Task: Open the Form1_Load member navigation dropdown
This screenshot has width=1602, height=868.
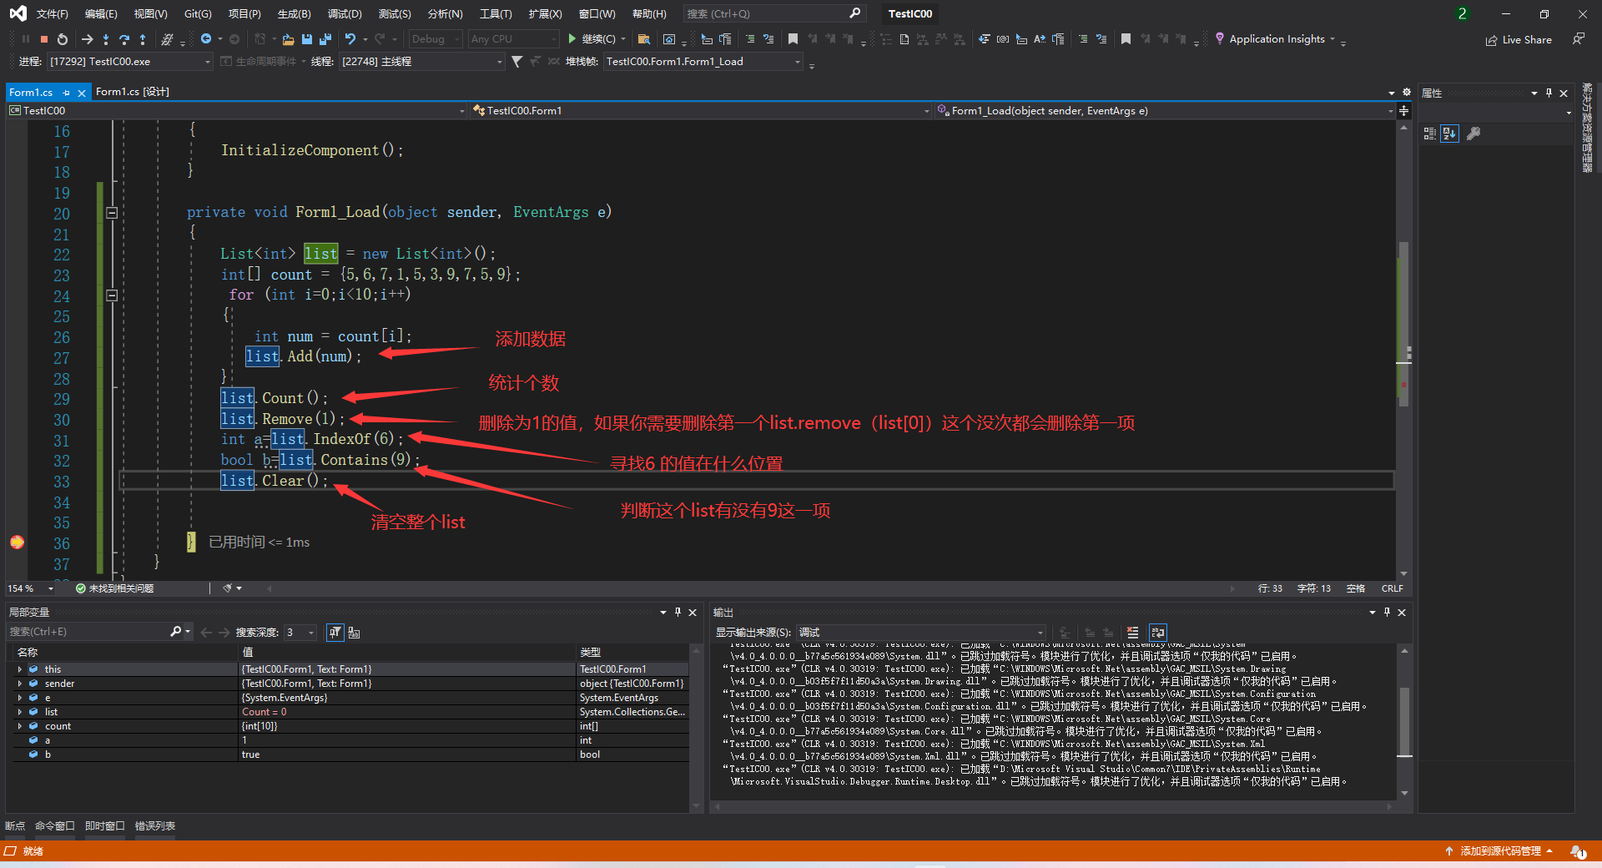Action: [1165, 111]
